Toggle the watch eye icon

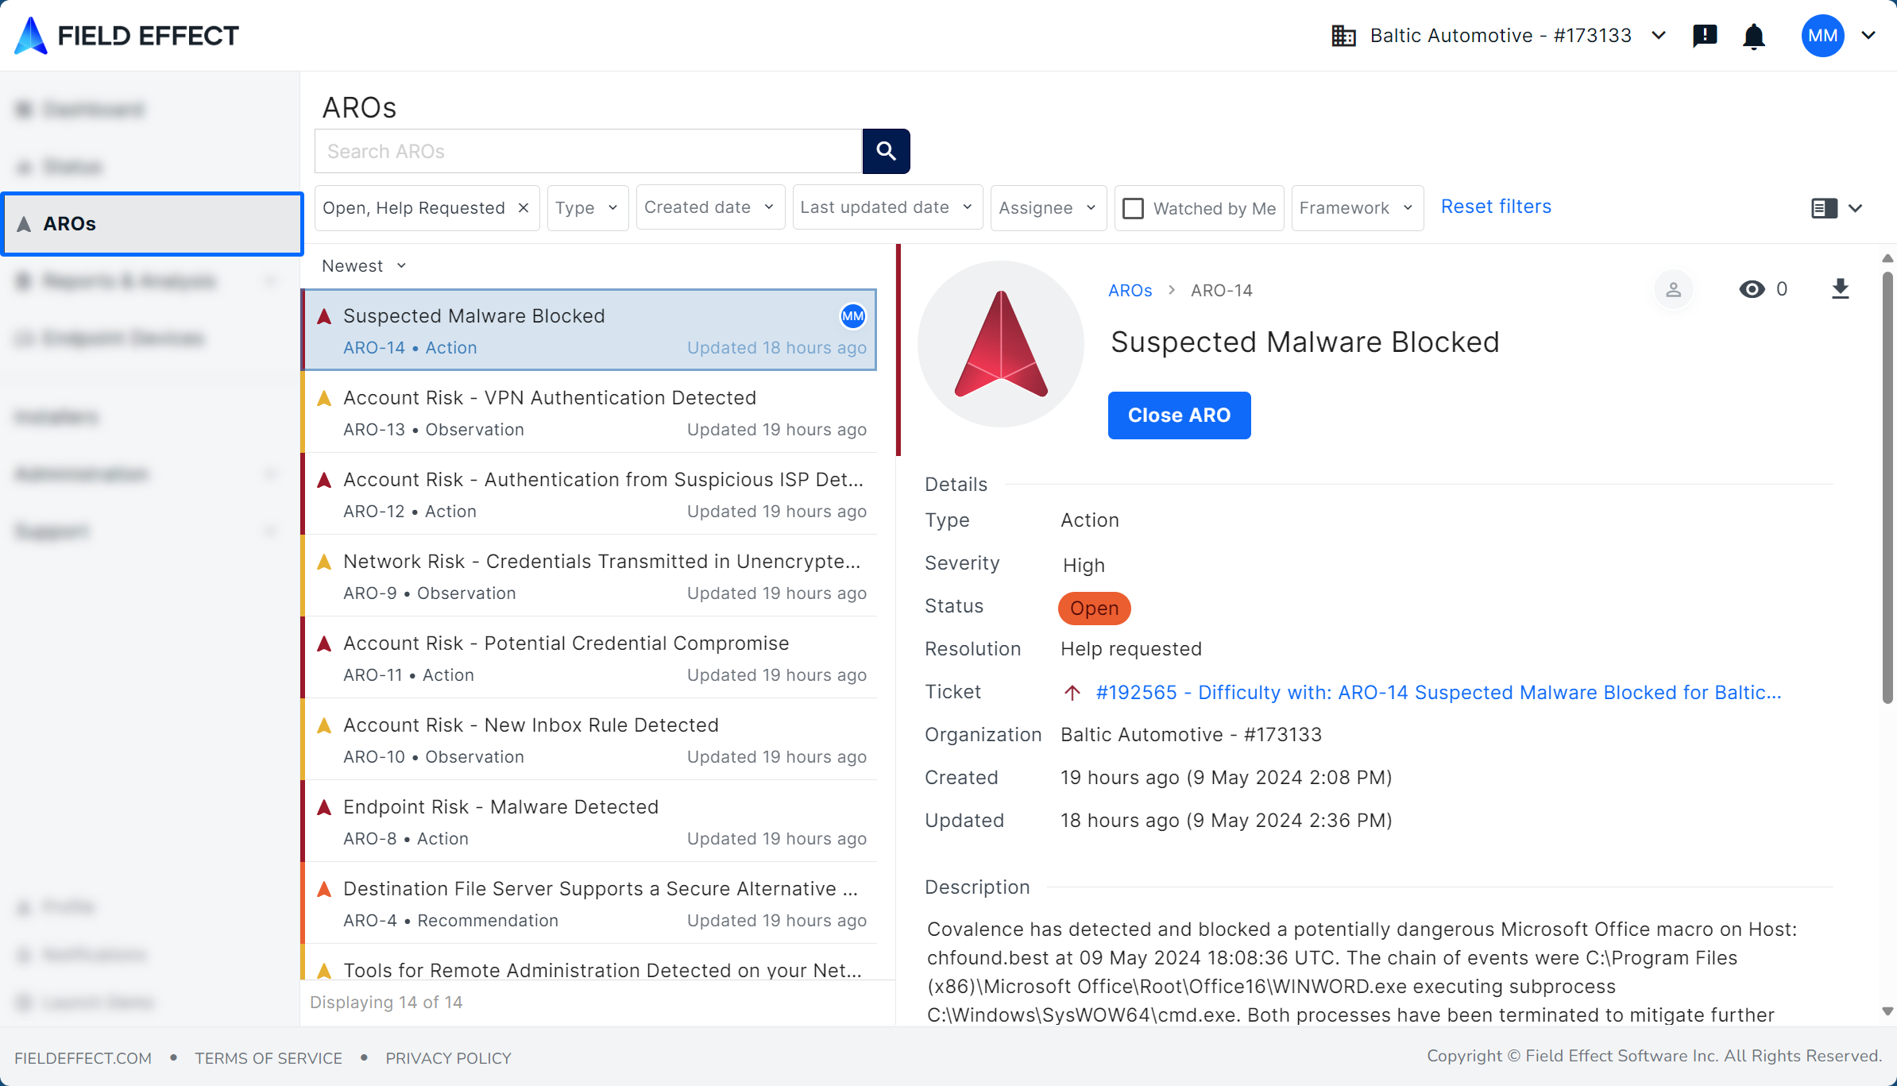click(1752, 289)
